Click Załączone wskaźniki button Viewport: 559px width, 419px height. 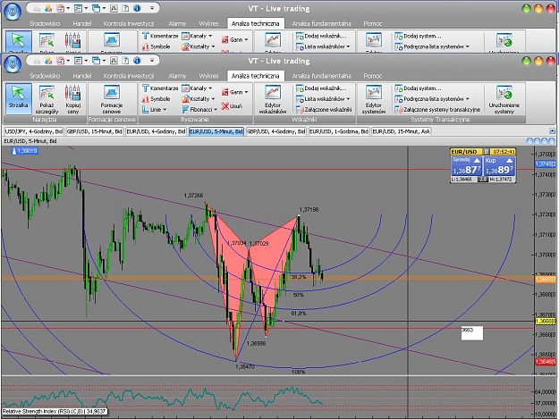324,109
